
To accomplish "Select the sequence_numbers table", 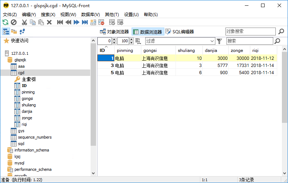I will (35, 137).
